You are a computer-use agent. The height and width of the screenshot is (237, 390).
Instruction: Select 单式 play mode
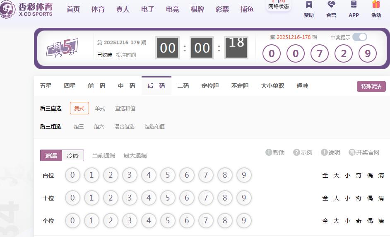(100, 108)
